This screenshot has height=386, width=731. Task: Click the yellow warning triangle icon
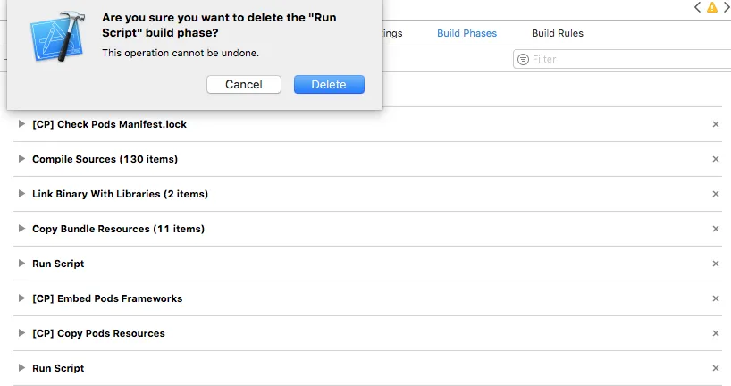711,7
